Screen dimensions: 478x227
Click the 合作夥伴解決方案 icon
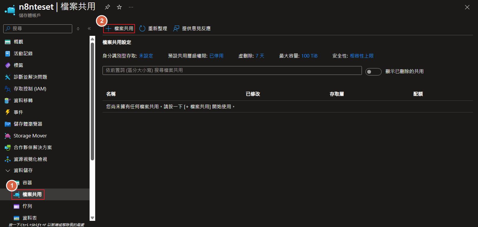(x=8, y=148)
